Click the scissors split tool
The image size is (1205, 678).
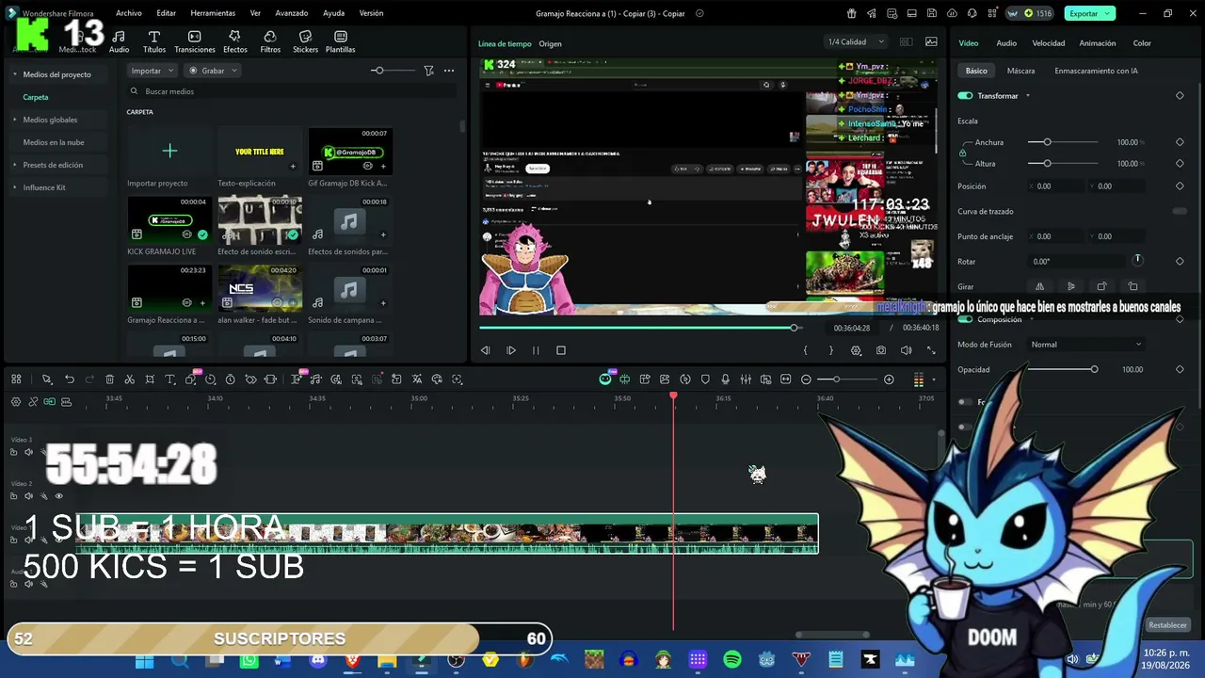pos(129,379)
